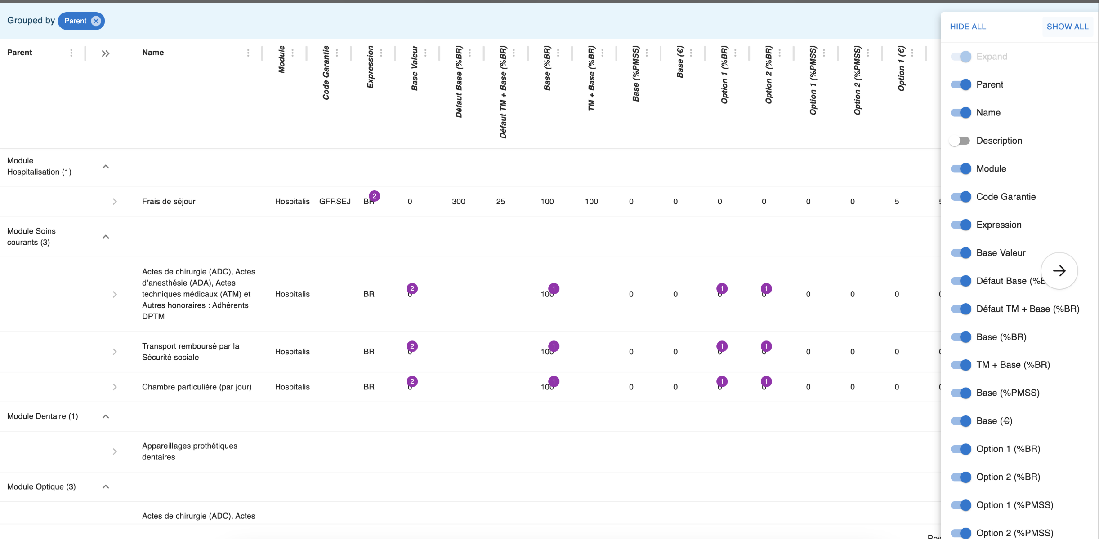Screen dimensions: 1099x539
Task: Toggle the Expression column switch
Action: click(x=961, y=225)
